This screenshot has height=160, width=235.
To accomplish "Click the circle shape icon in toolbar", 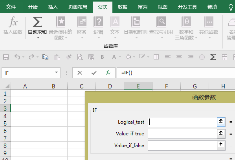I will point(202,57).
